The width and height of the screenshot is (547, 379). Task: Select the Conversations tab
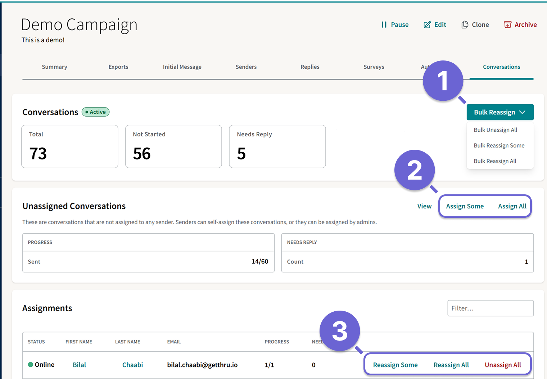tap(501, 67)
